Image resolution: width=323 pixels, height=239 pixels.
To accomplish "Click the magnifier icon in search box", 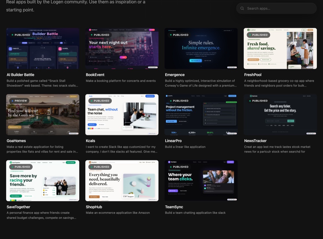I will pyautogui.click(x=242, y=8).
